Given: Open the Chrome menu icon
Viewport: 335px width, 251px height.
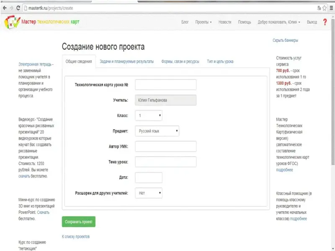Looking at the screenshot, I should (x=331, y=8).
